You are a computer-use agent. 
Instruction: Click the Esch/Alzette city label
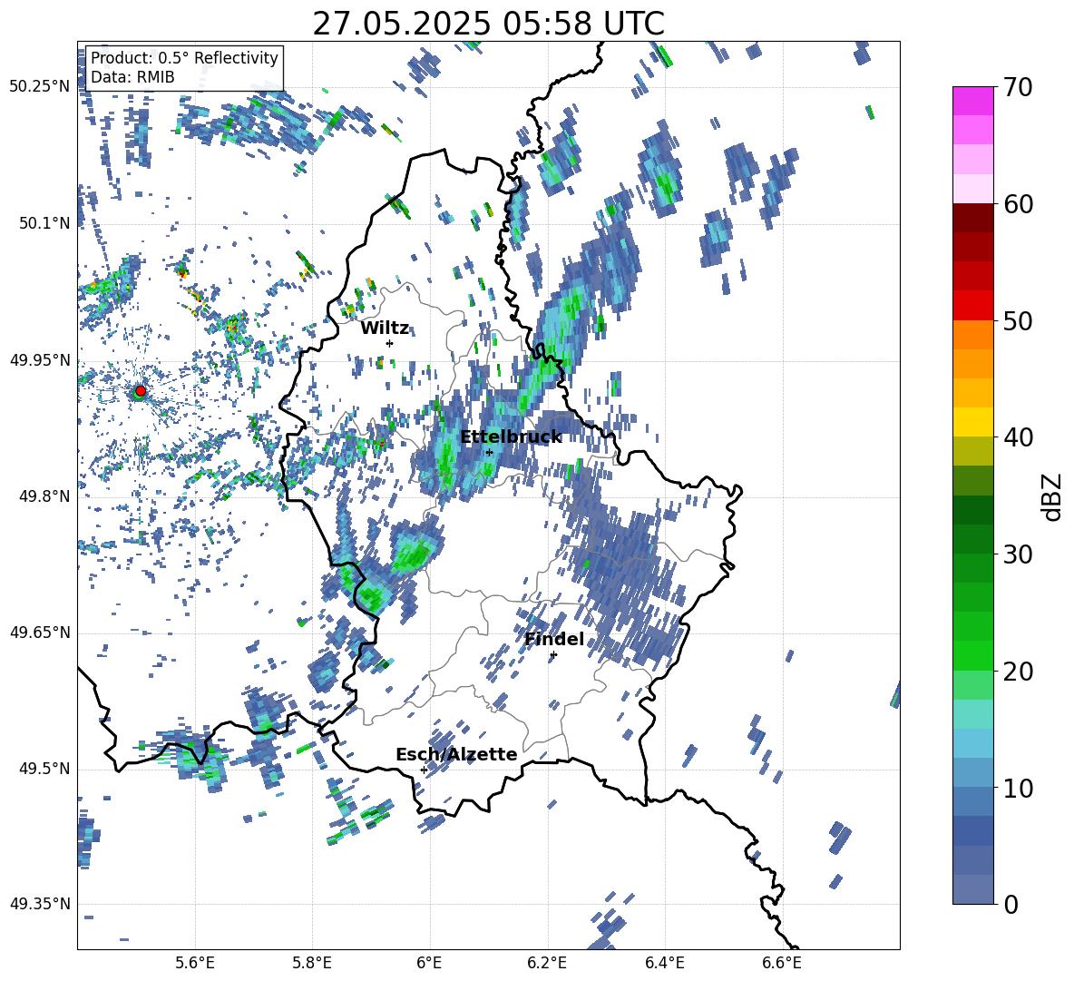point(456,754)
